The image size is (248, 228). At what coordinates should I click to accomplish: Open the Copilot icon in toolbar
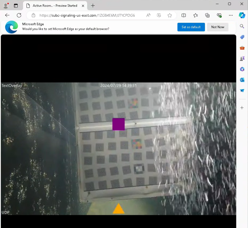[242, 15]
